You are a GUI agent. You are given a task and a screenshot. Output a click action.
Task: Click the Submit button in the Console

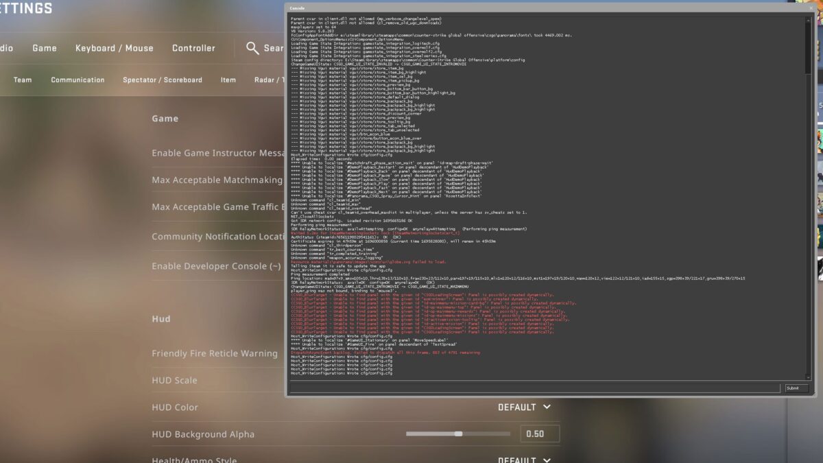click(x=796, y=388)
